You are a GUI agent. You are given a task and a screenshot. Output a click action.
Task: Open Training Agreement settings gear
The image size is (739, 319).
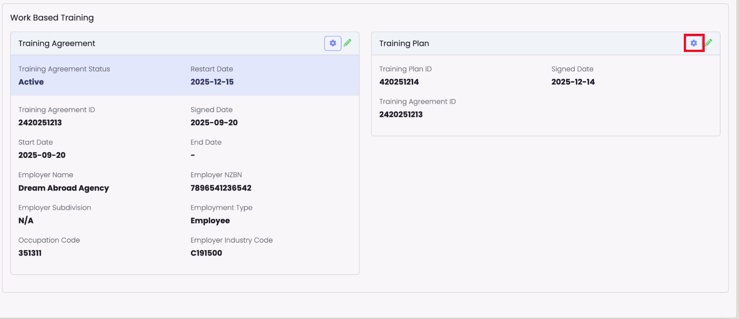pos(333,43)
